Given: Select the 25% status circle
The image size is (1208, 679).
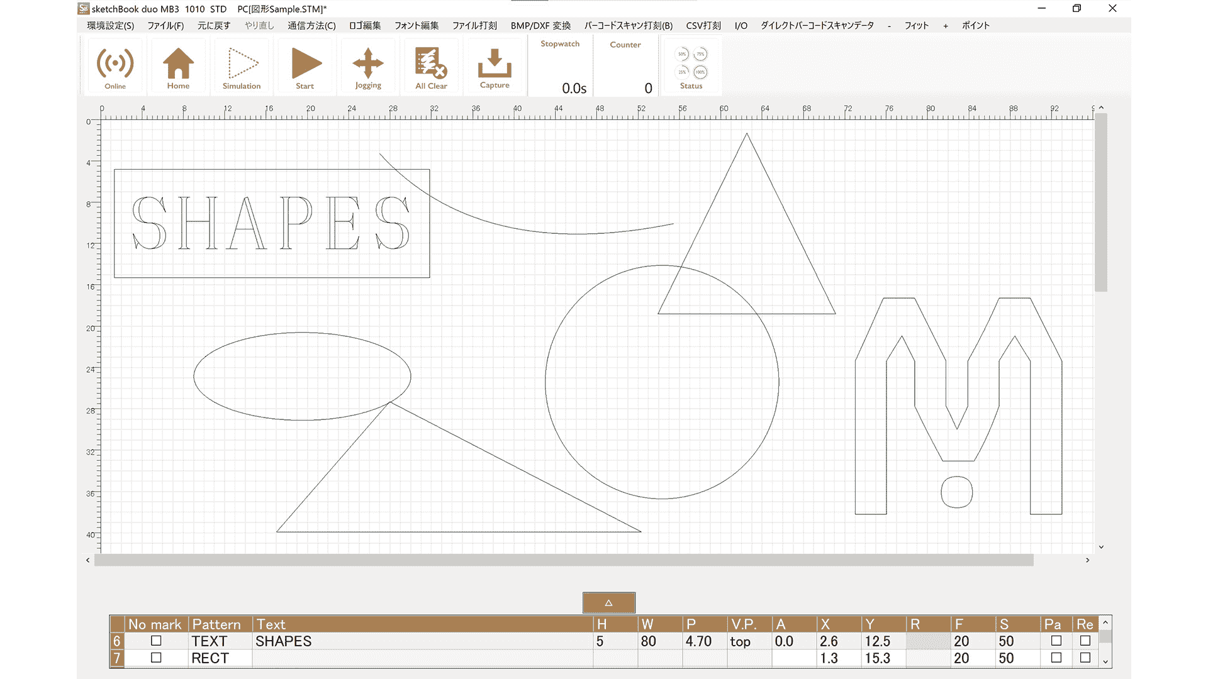Looking at the screenshot, I should click(x=683, y=72).
